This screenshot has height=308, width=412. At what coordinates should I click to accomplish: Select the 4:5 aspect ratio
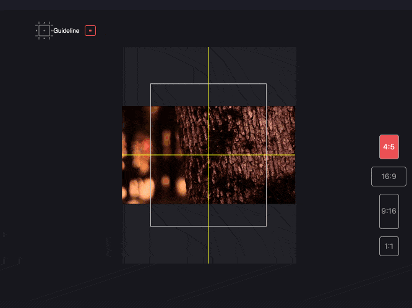pyautogui.click(x=389, y=147)
